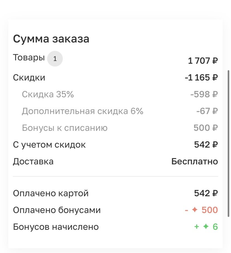Viewport: 231px width, 253px height.
Task: Click the Товары label
Action: coord(29,58)
